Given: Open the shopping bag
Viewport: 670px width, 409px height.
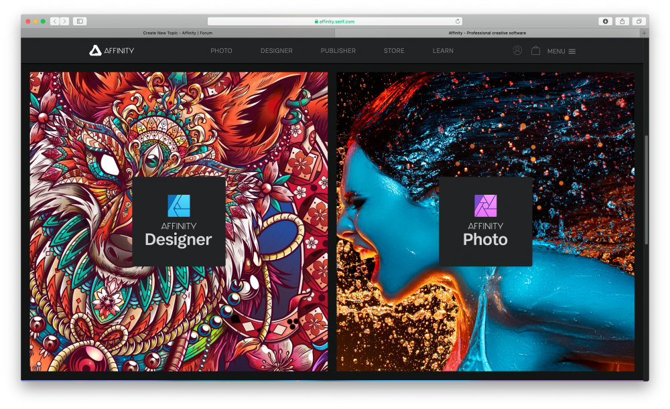Looking at the screenshot, I should tap(535, 50).
